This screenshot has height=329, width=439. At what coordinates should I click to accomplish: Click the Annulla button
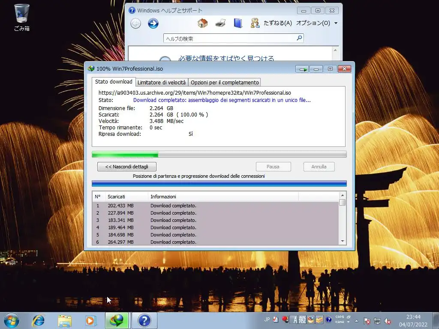[319, 167]
